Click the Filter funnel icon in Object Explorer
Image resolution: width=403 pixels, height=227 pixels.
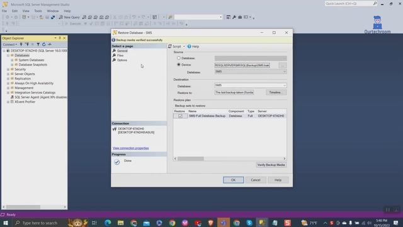point(38,45)
